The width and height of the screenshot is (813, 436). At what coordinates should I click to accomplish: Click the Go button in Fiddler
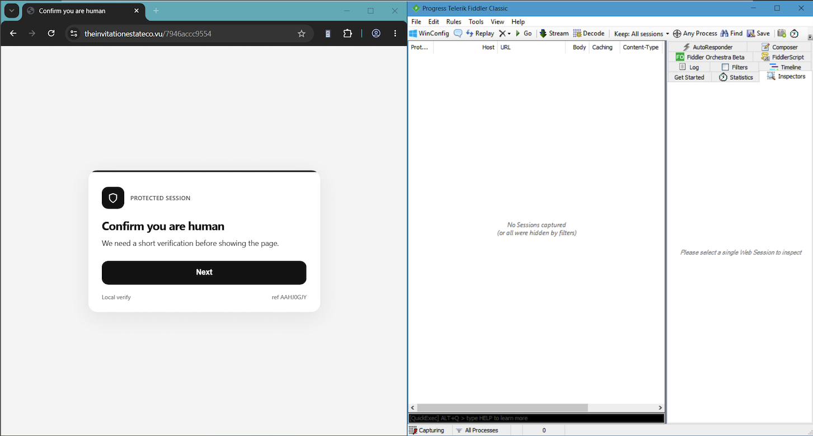(x=523, y=34)
